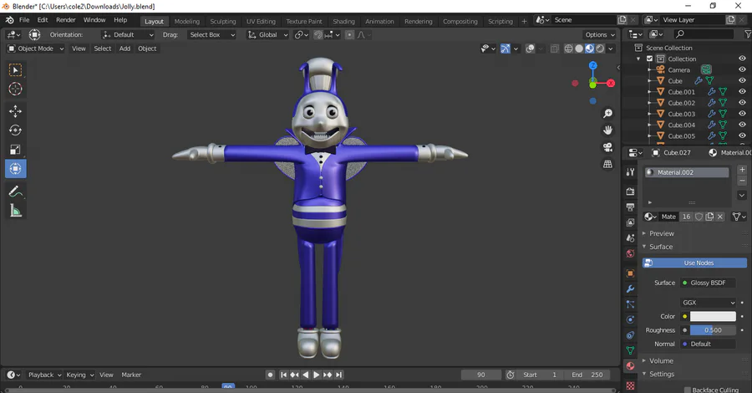Click the Glossy BSDF surface shader button
752x393 pixels.
[708, 283]
